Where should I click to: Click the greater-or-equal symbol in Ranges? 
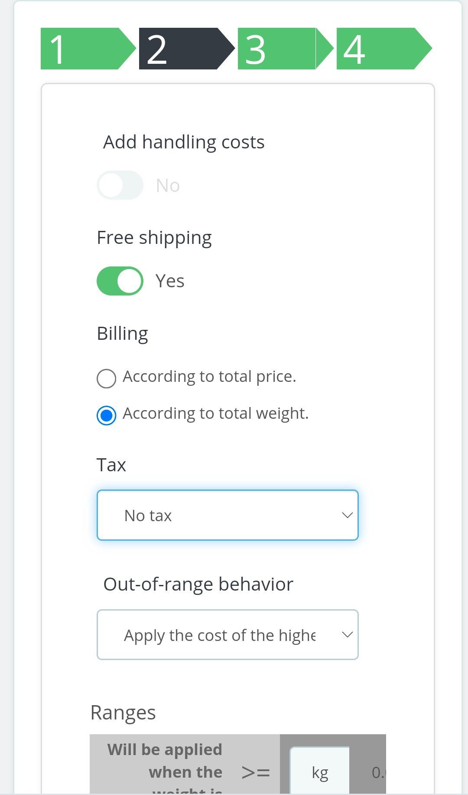tap(256, 772)
